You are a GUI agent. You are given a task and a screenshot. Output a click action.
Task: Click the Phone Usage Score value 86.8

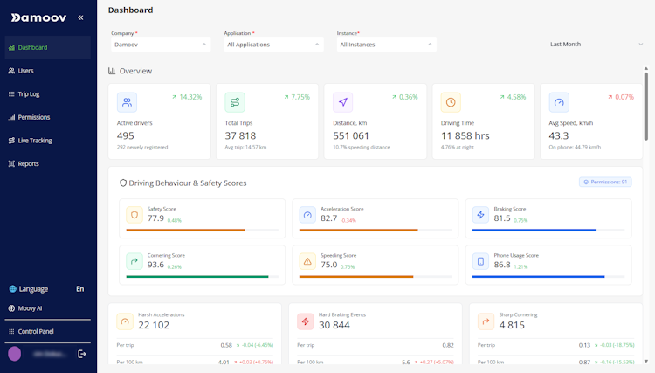point(502,265)
